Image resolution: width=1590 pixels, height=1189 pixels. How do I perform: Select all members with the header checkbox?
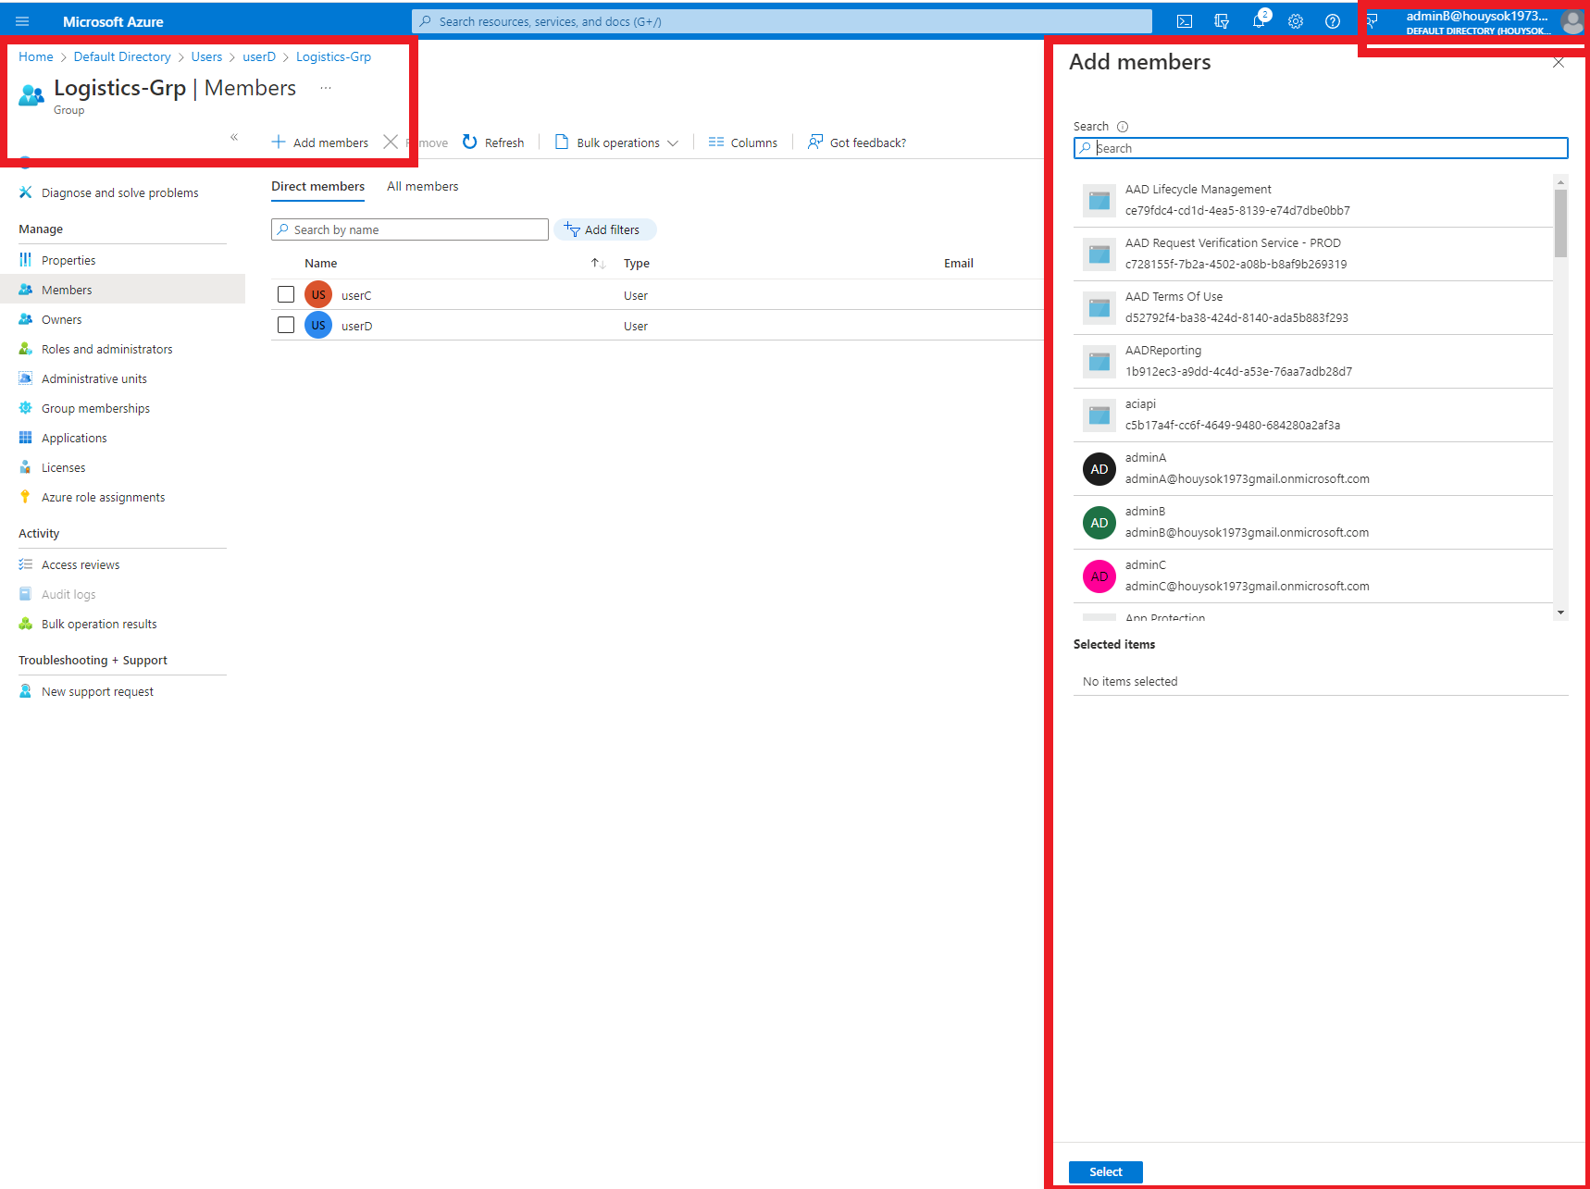(x=285, y=263)
